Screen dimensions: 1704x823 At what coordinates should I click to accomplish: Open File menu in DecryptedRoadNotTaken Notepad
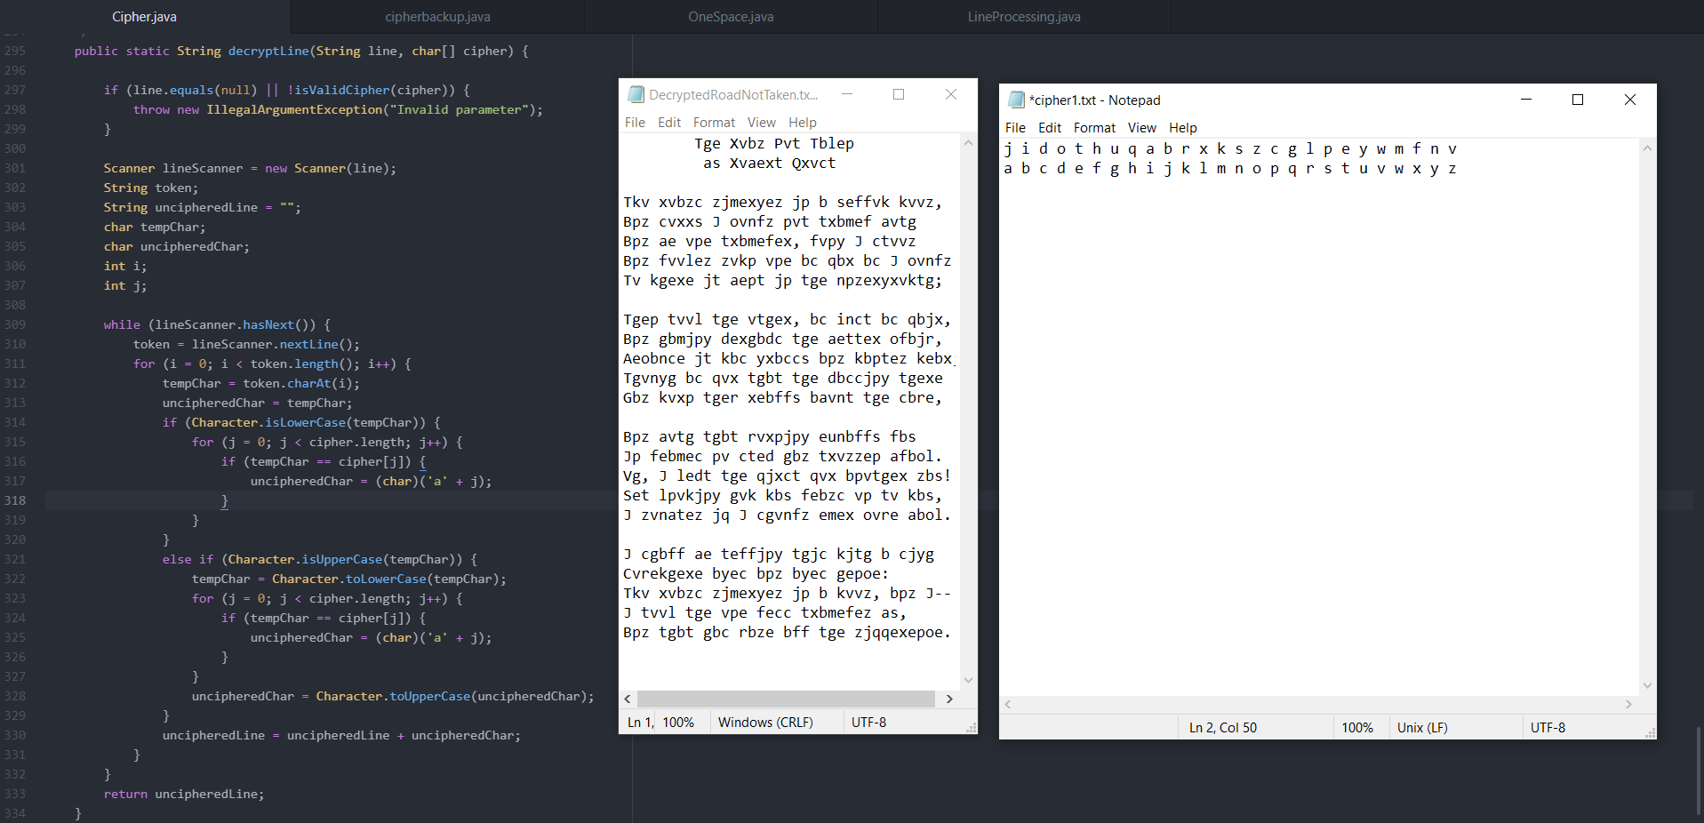click(635, 123)
